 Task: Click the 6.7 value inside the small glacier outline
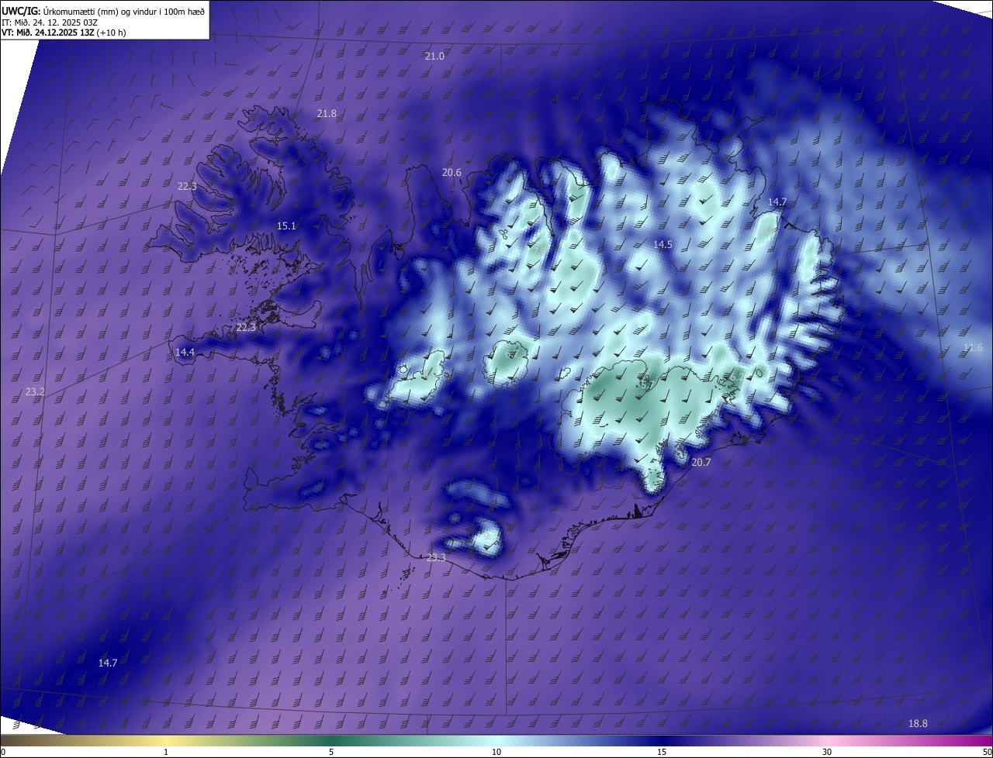pos(513,354)
